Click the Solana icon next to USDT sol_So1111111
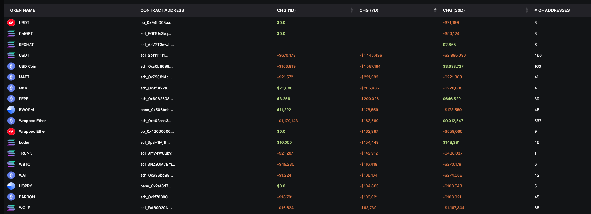 tap(11, 55)
